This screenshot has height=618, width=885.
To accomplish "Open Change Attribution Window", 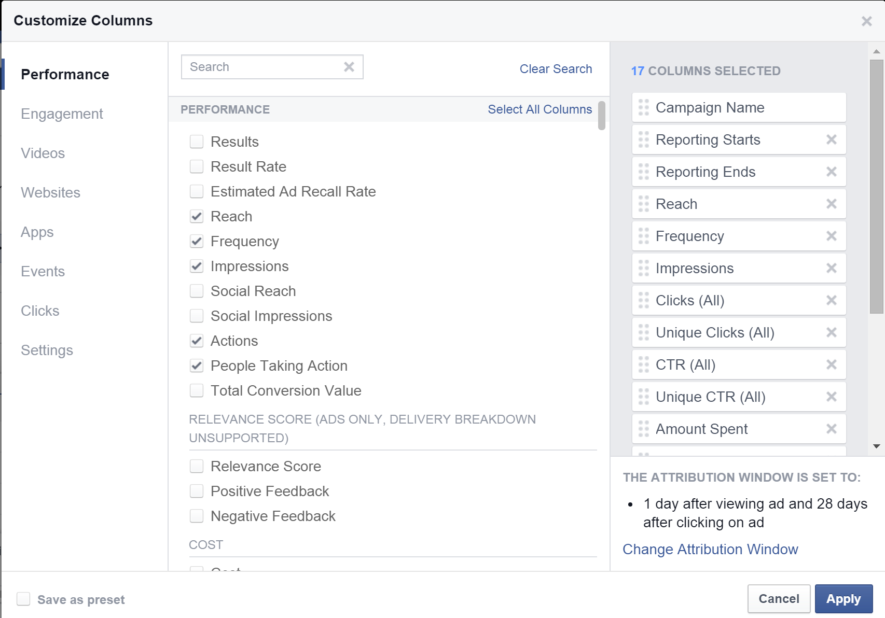I will [710, 549].
